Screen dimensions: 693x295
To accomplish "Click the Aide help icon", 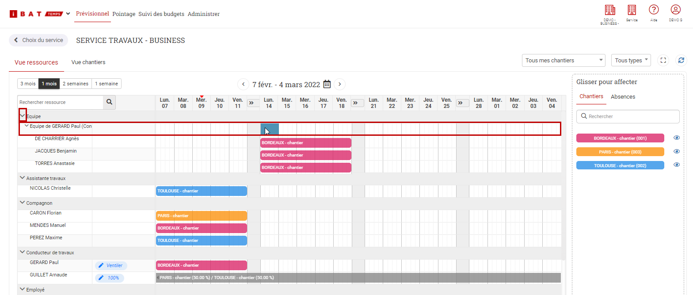I will pyautogui.click(x=654, y=10).
